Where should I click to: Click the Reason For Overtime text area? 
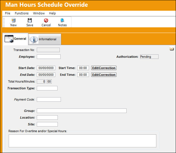click(x=83, y=141)
